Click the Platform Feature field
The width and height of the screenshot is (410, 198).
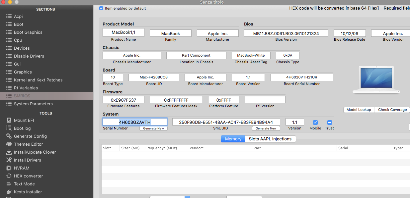[x=224, y=100]
